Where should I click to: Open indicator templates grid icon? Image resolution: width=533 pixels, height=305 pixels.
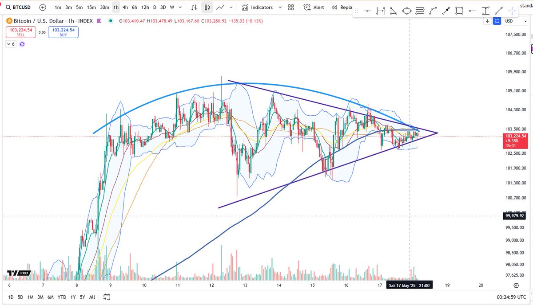[290, 8]
